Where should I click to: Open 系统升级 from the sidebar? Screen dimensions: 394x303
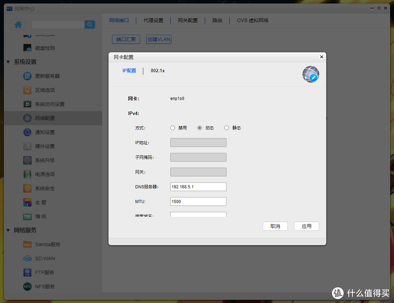point(27,160)
